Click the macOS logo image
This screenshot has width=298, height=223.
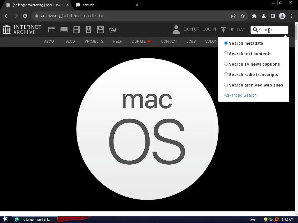147,129
